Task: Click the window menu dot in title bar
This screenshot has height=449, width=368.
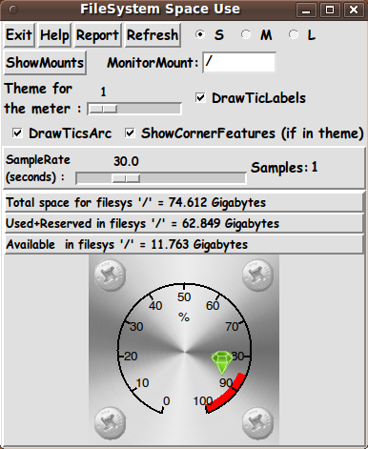Action: tap(13, 10)
